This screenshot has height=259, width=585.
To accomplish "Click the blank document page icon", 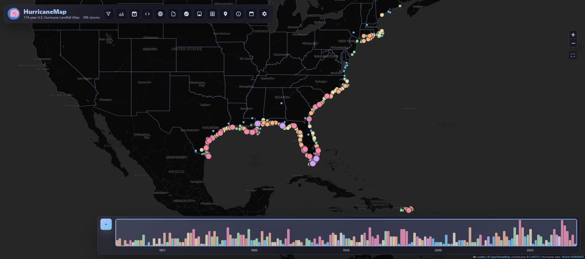I will point(173,14).
